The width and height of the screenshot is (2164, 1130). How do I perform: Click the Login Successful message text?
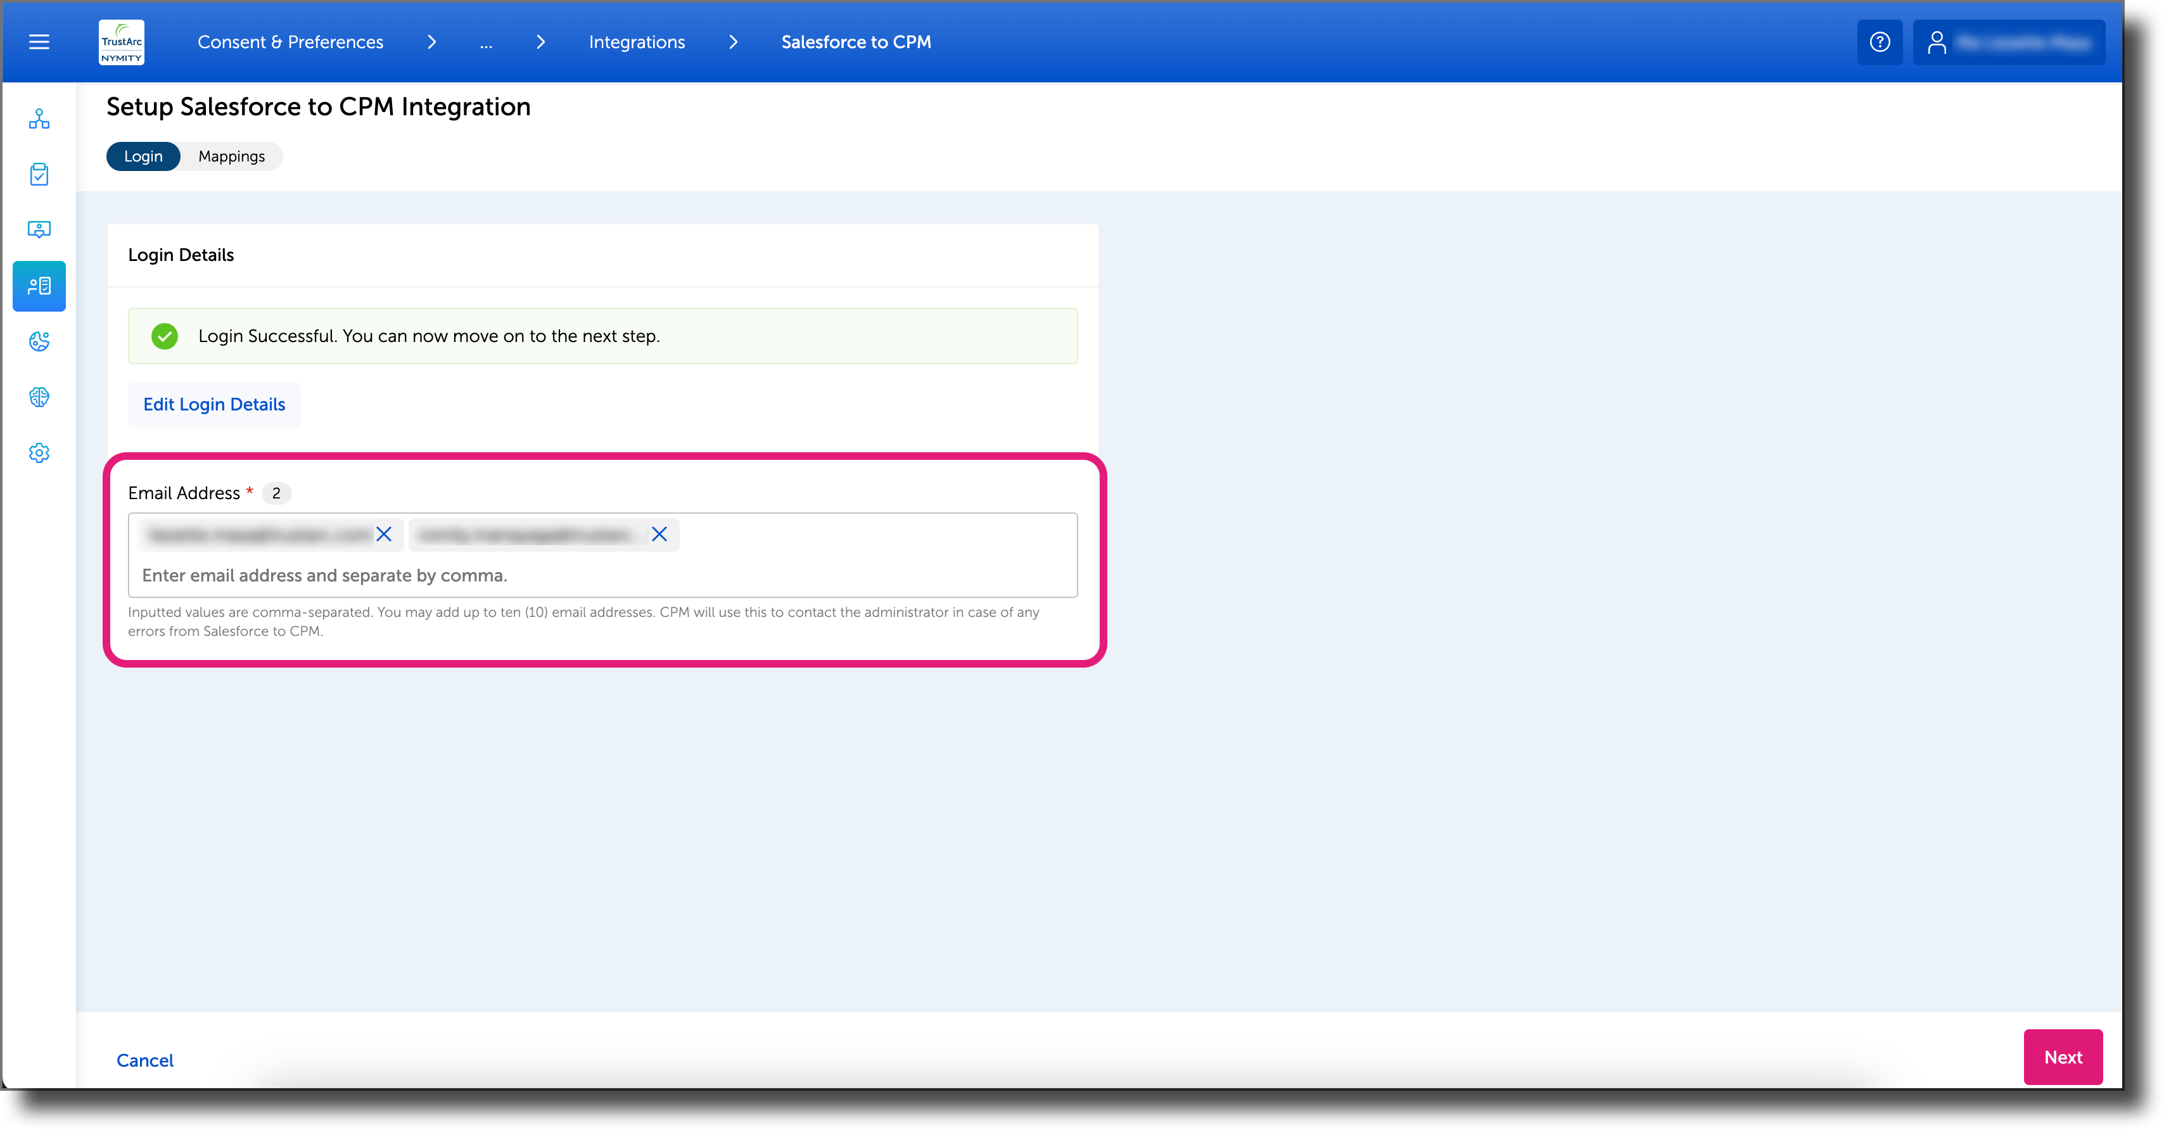430,336
